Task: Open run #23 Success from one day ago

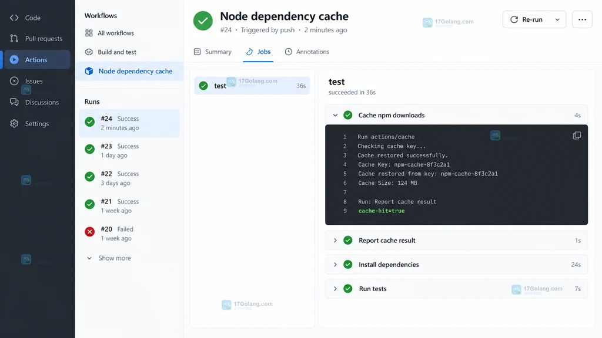Action: [x=129, y=151]
